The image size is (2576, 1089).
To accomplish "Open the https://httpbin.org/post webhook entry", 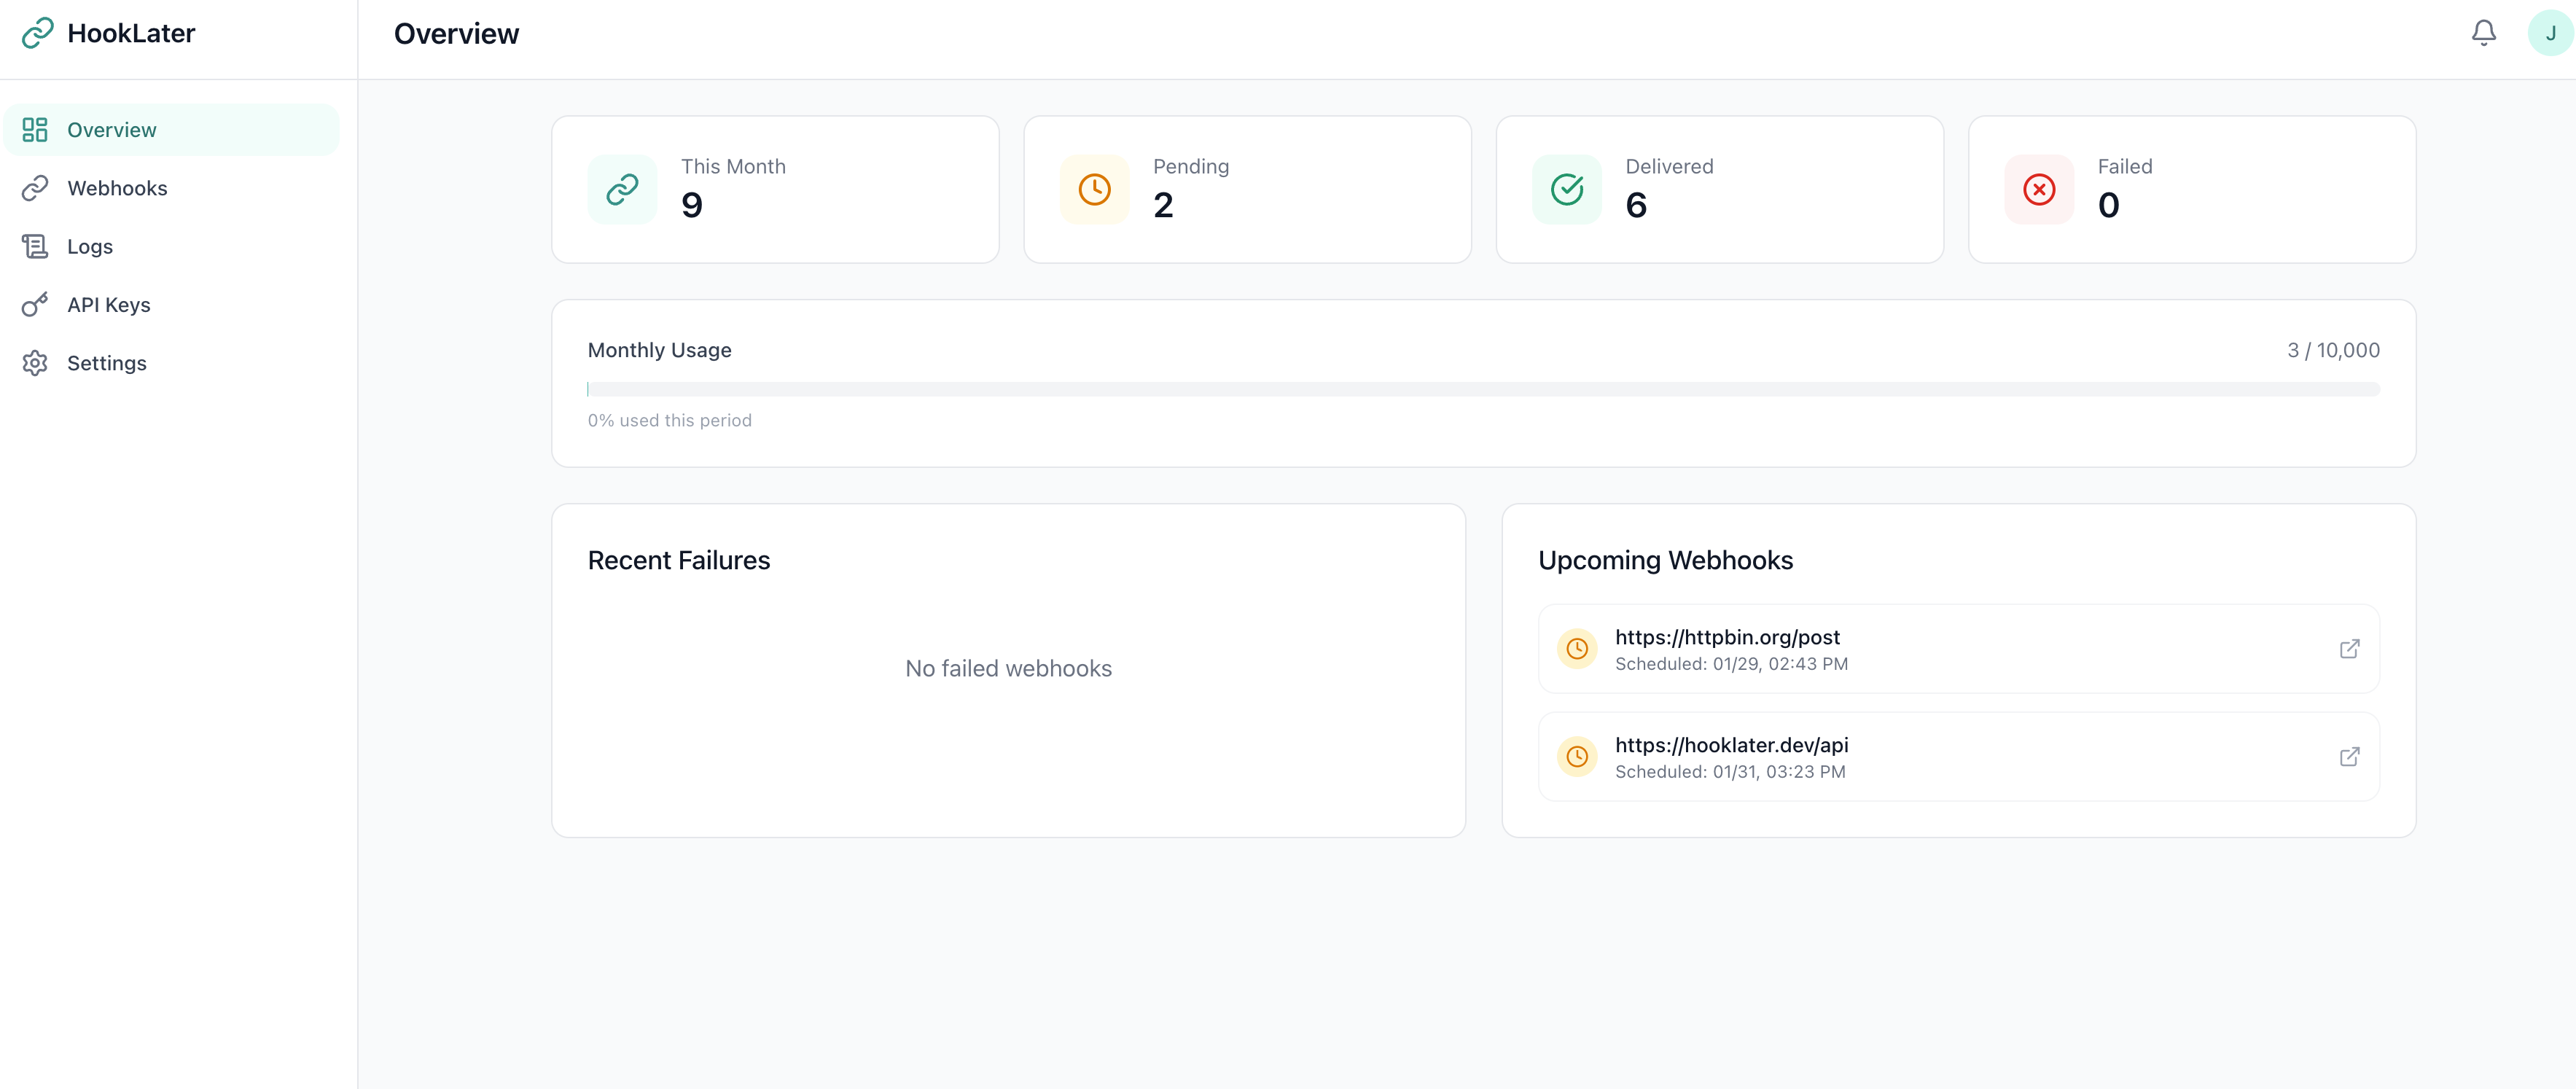I will click(x=1727, y=636).
